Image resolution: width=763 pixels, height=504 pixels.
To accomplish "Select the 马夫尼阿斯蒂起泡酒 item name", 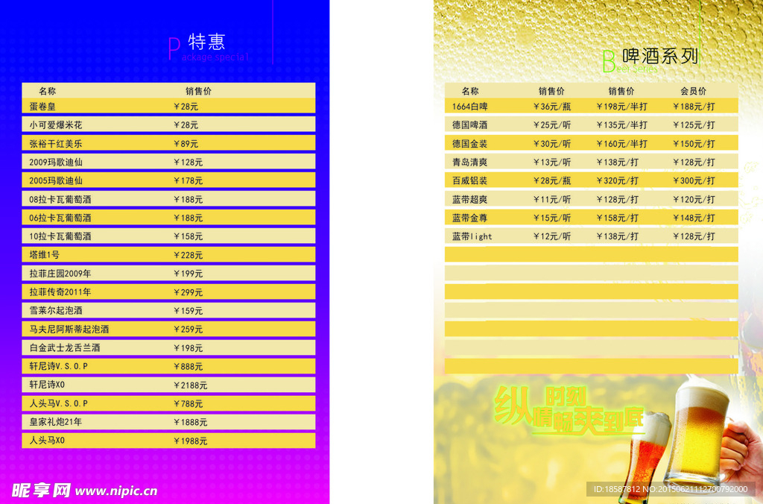I will coord(69,330).
